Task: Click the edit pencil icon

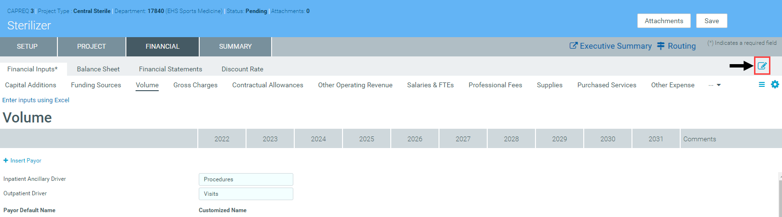Action: click(762, 66)
